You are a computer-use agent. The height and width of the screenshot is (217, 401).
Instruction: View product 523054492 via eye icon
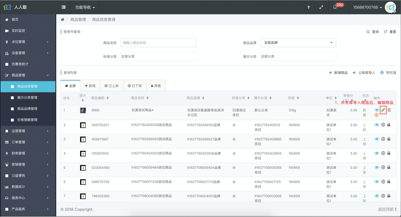tap(377, 167)
